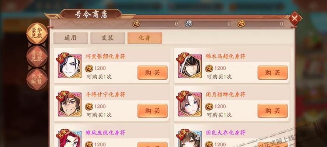Image resolution: width=327 pixels, height=147 pixels.
Task: Buy 巧变张郃化身符 with 购买 button
Action: coord(153,72)
